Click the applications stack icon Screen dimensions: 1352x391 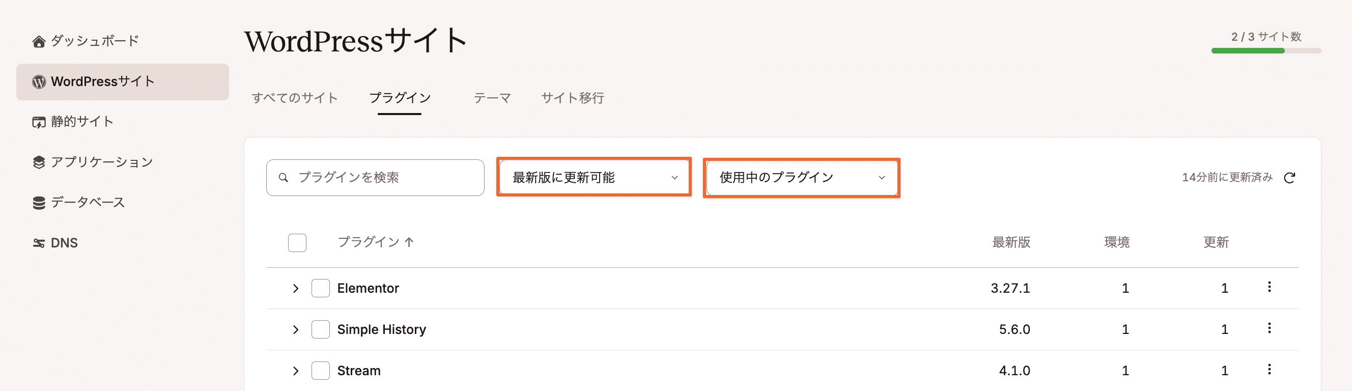(38, 162)
